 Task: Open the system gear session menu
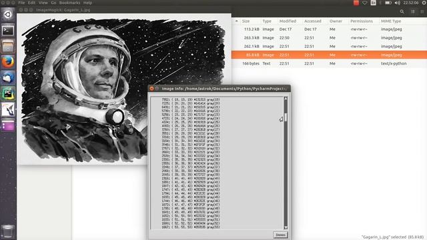(424, 3)
